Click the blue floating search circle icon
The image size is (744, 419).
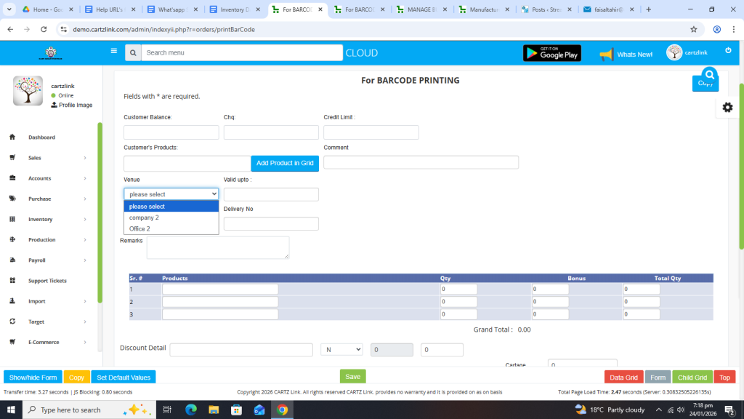pos(709,74)
